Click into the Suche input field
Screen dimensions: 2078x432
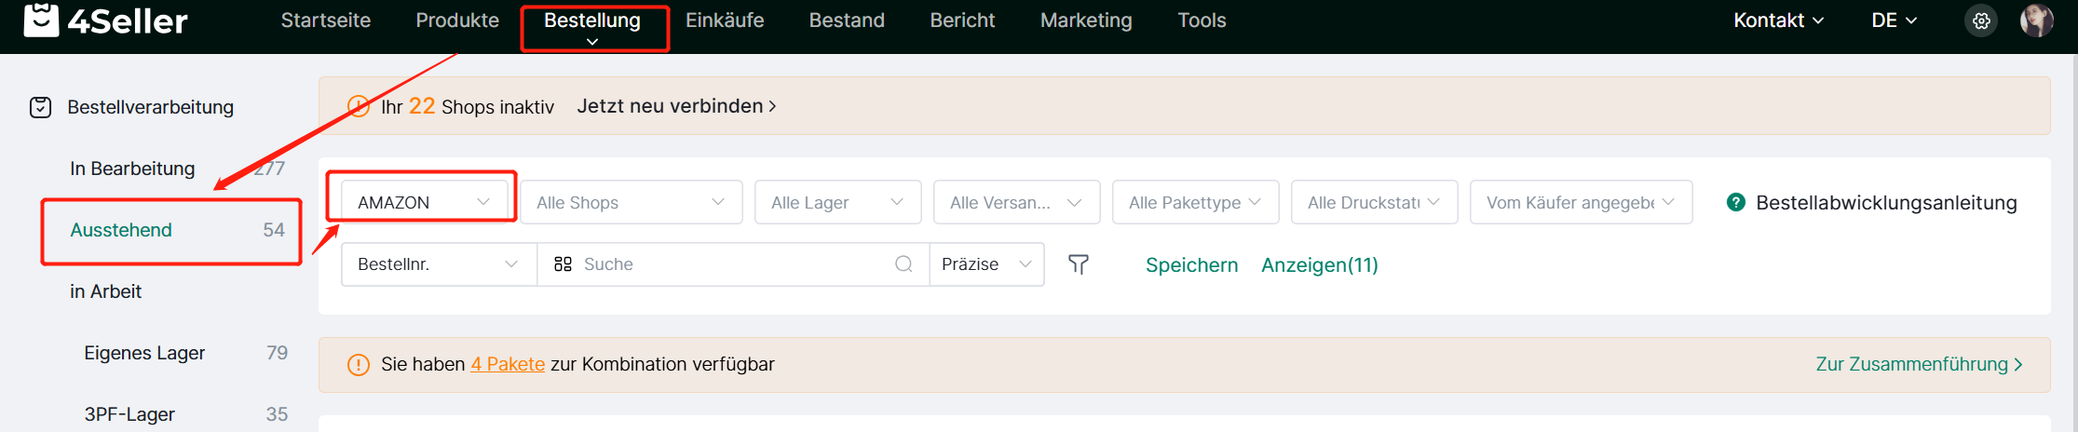pyautogui.click(x=736, y=264)
